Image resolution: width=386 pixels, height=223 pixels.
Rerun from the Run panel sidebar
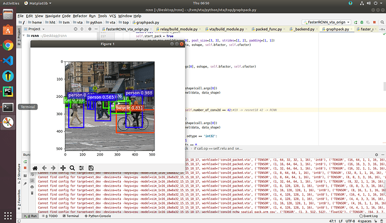click(x=25, y=162)
